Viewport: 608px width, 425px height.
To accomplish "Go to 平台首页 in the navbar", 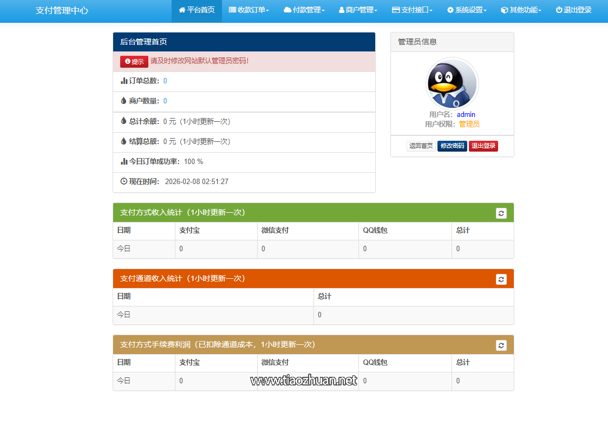I will coord(197,10).
